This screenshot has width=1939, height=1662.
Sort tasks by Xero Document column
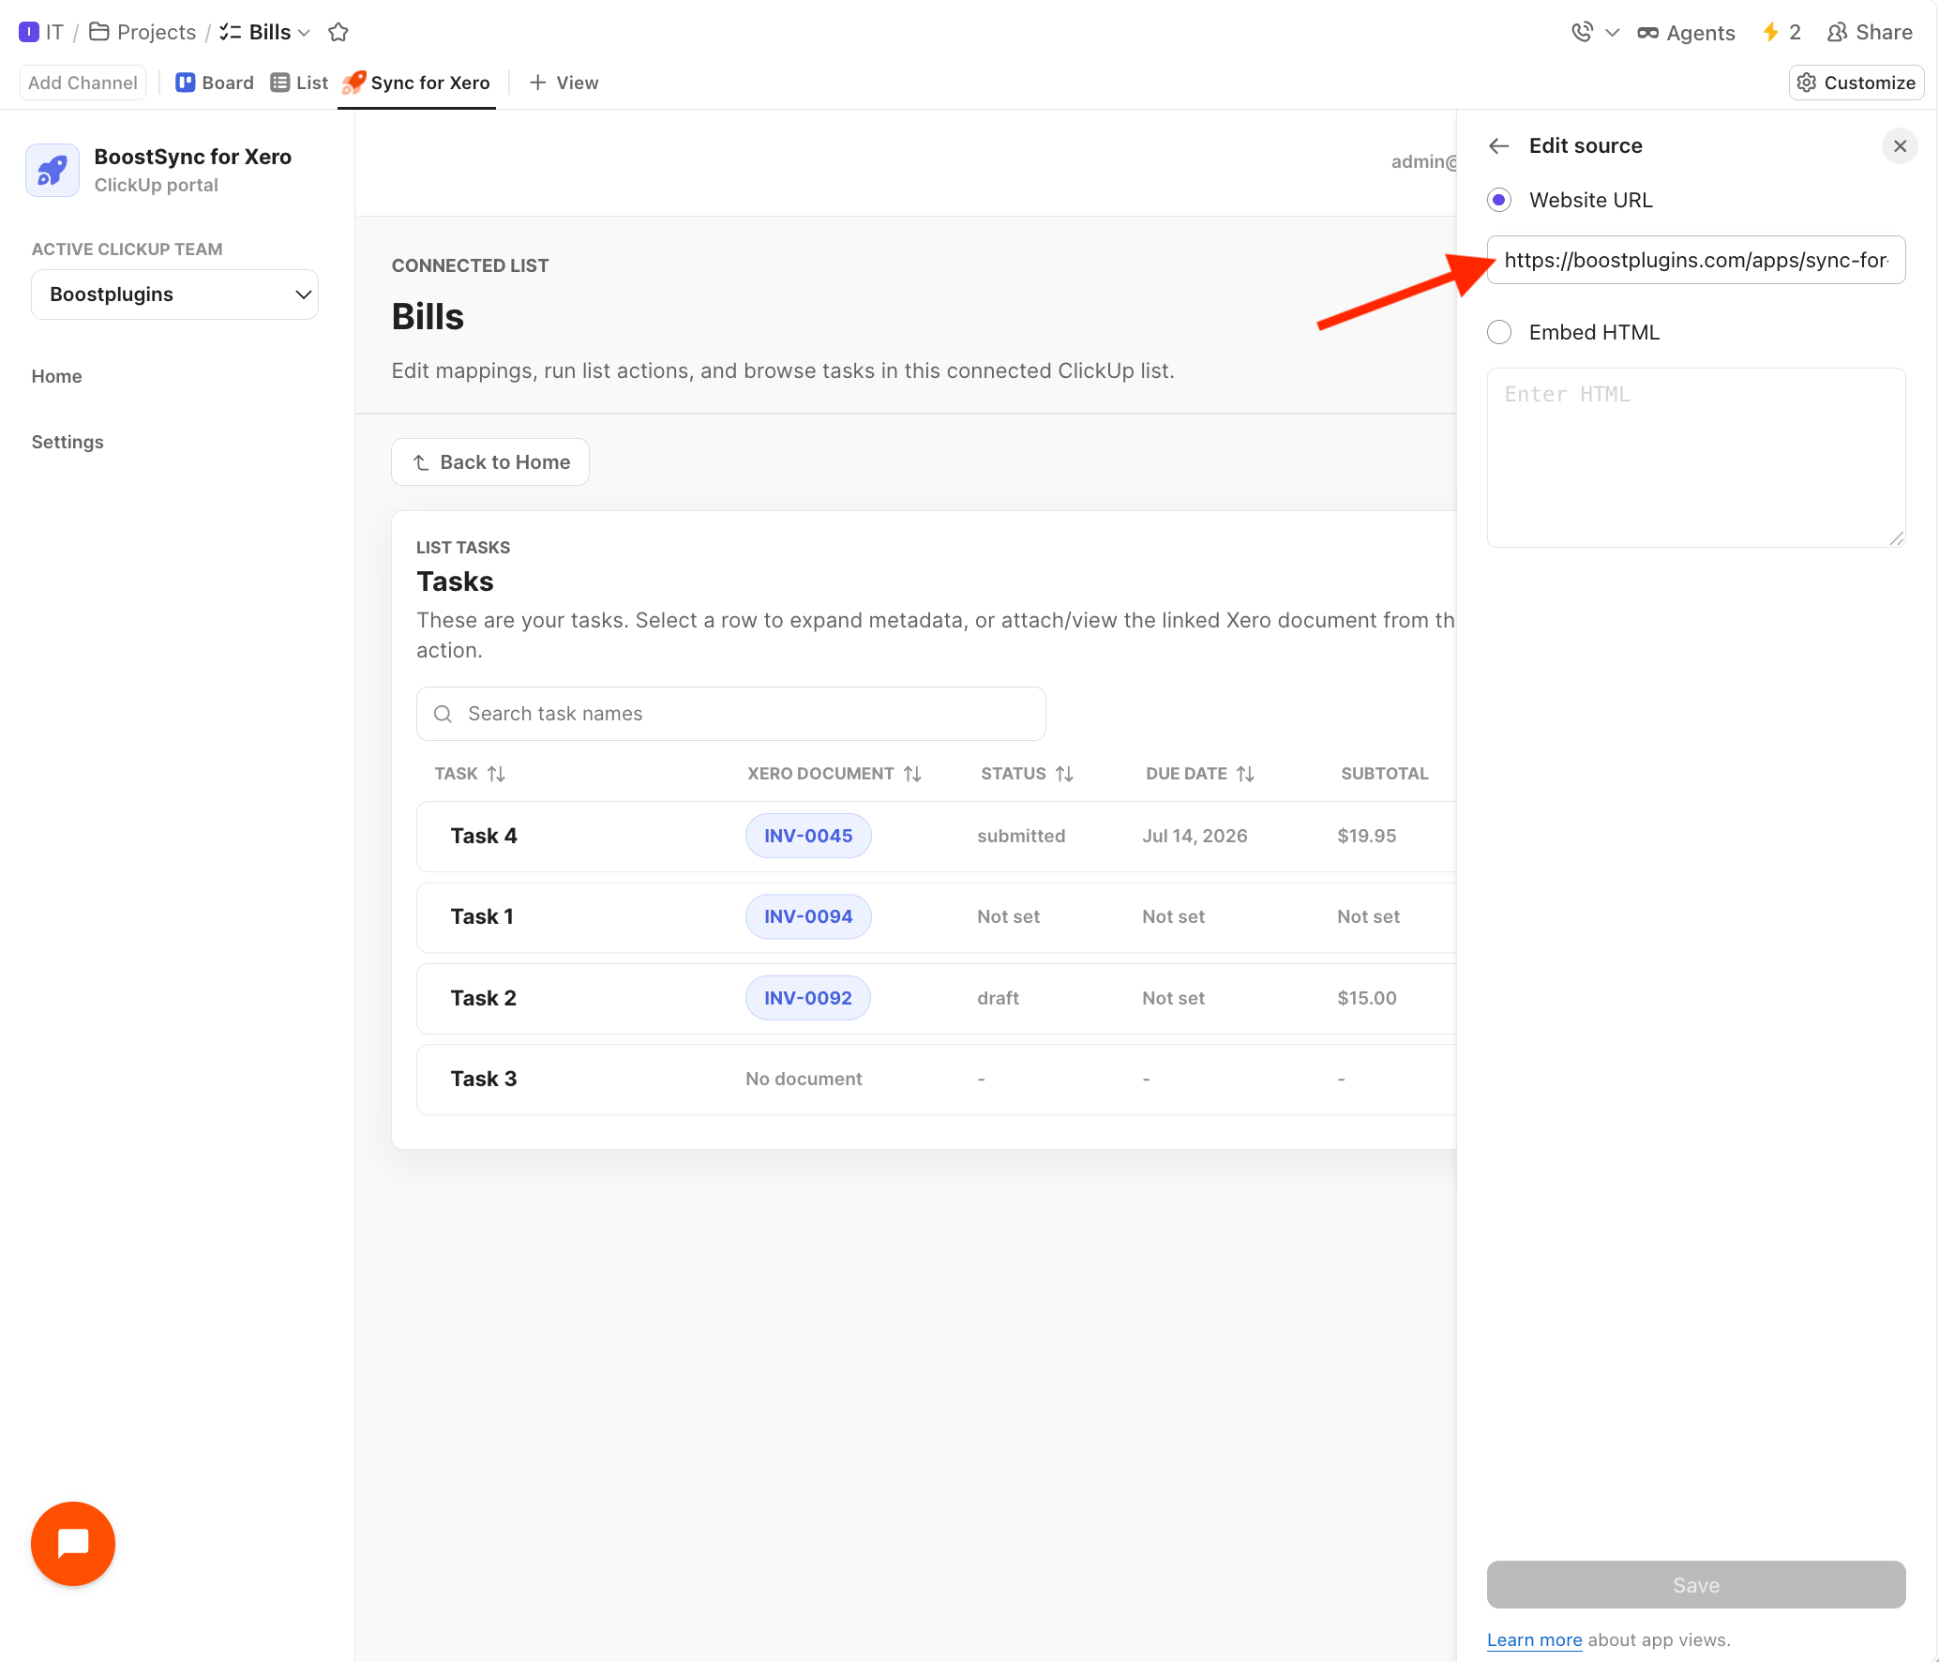pyautogui.click(x=912, y=774)
